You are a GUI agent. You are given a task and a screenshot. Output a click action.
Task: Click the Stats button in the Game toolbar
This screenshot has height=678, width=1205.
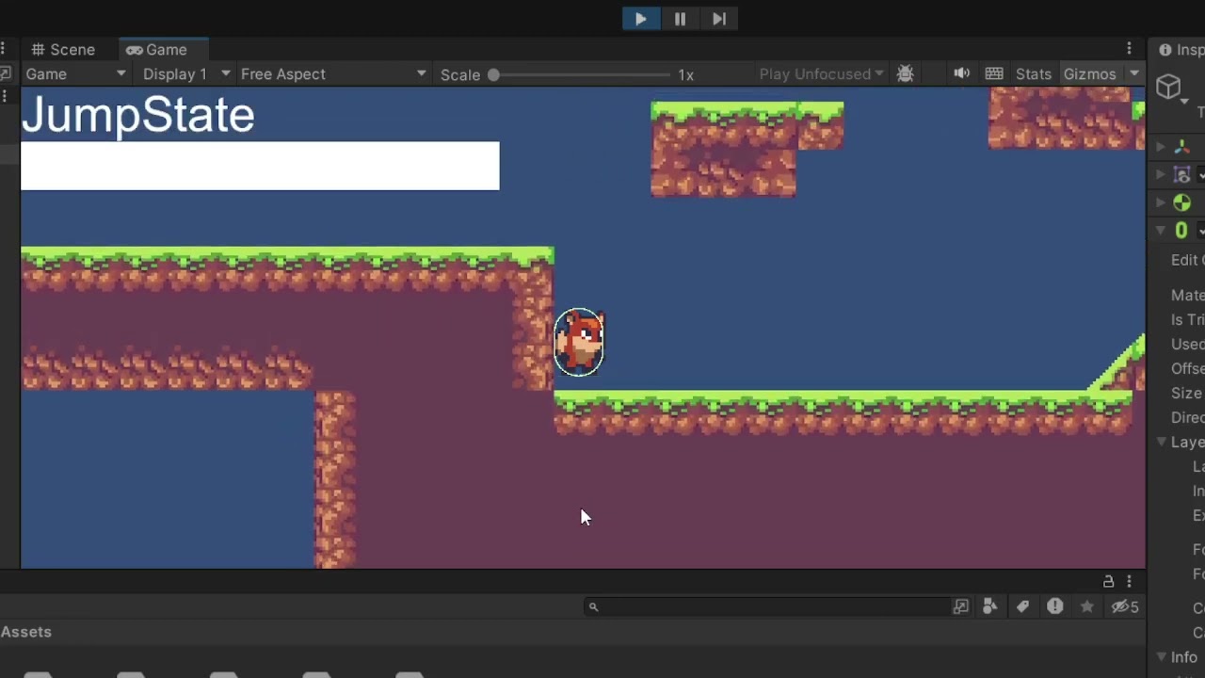coord(1033,73)
